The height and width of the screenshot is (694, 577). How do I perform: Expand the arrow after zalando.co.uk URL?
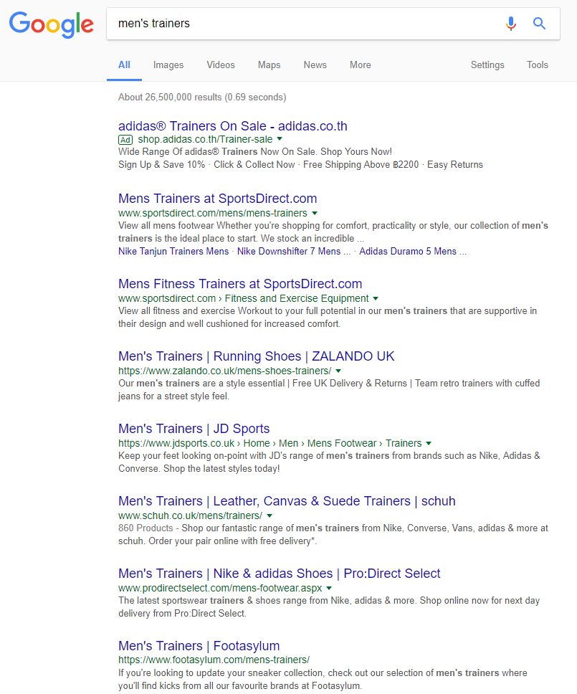[338, 371]
